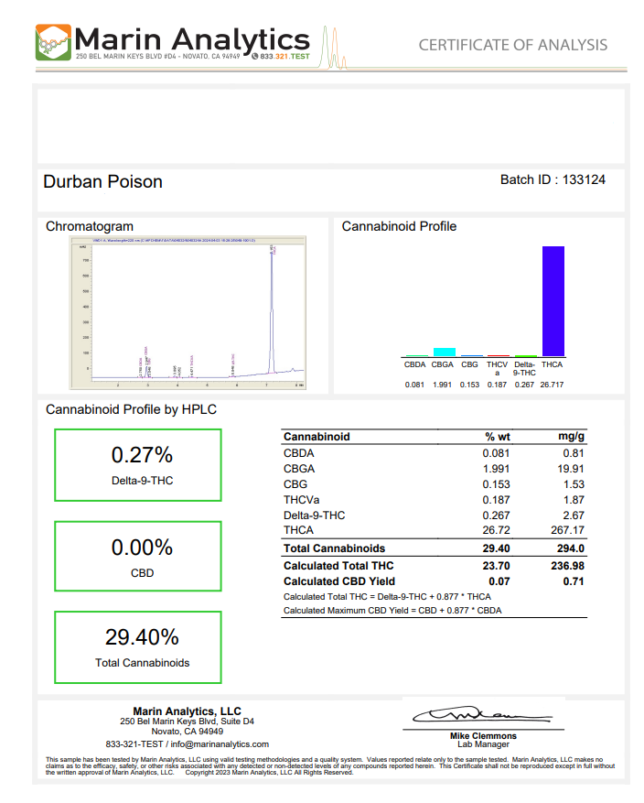Select the THCVa row label in the table

pyautogui.click(x=301, y=499)
